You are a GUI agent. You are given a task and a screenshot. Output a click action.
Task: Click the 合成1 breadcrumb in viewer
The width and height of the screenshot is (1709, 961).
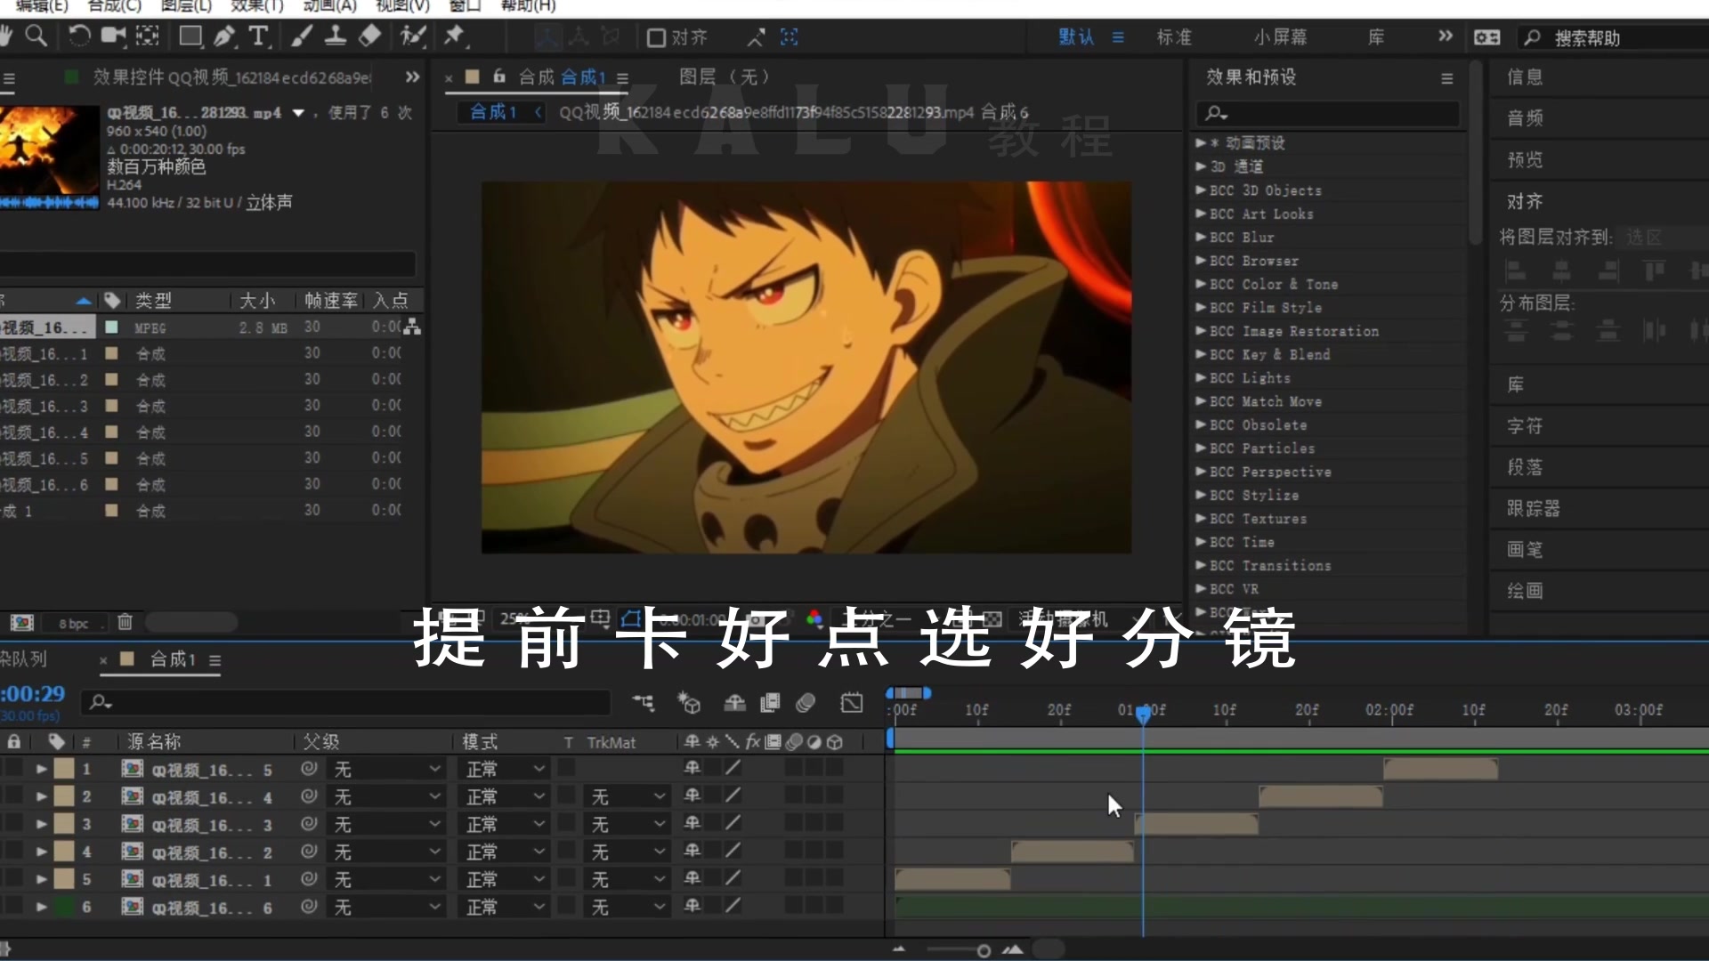click(493, 112)
